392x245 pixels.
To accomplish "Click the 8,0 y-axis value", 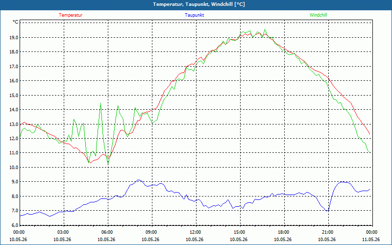I will click(x=15, y=196).
